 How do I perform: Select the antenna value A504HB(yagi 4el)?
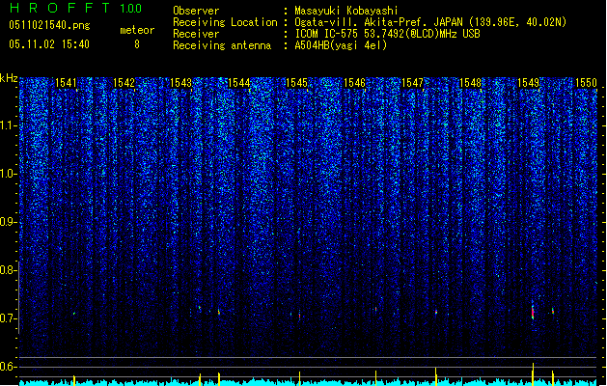341,45
